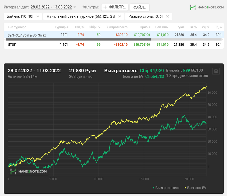This screenshot has width=227, height=196.
Task: Click the date range 28.02.2022 - 13.03.2022
Action: (51, 7)
